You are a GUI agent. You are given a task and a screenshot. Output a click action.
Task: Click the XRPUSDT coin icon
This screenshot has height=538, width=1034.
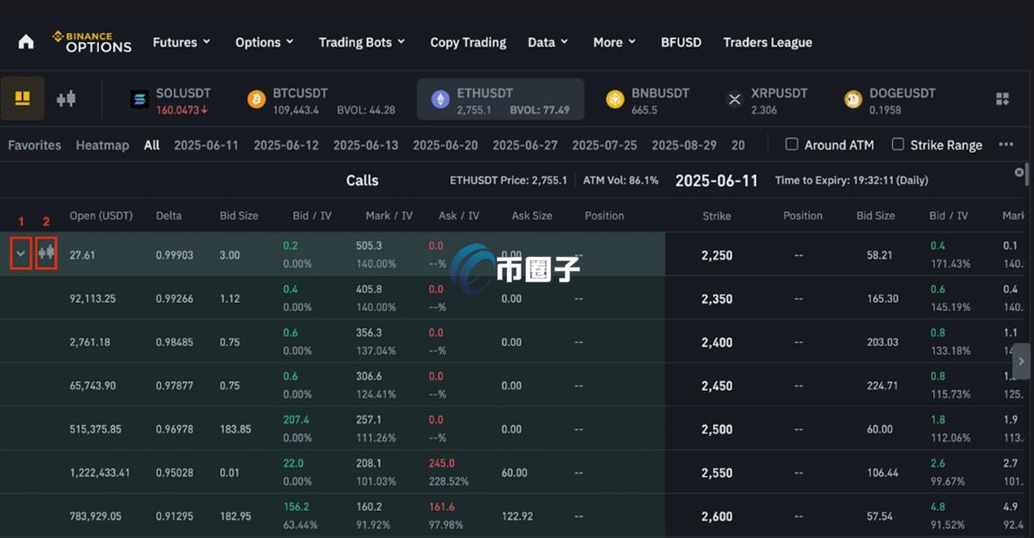(x=735, y=100)
